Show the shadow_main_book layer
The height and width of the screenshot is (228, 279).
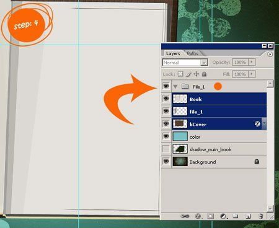[166, 149]
